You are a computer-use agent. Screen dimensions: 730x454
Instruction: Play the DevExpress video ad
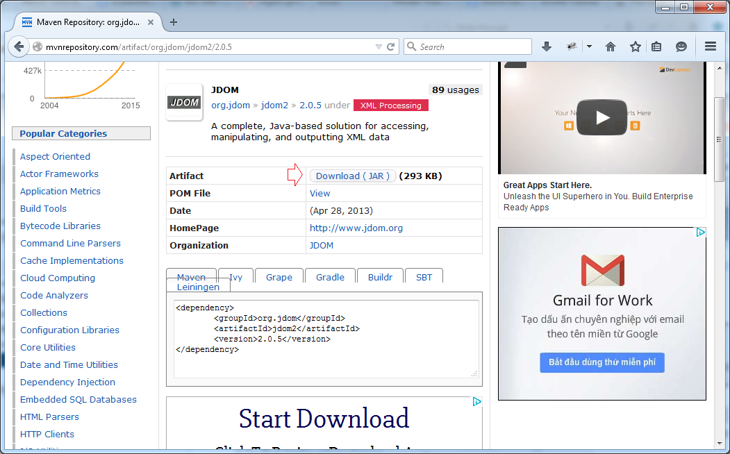click(602, 117)
